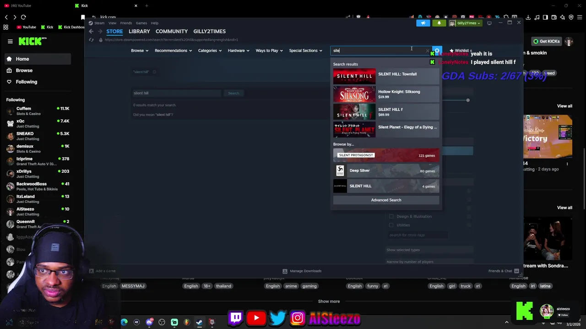Open browser main menu icon

click(580, 17)
